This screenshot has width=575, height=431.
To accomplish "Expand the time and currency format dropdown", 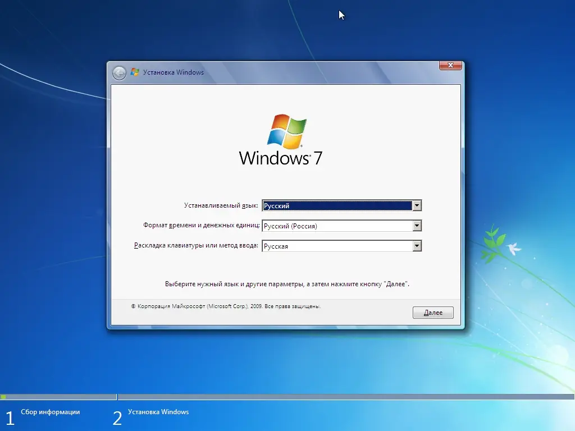I will pyautogui.click(x=417, y=226).
